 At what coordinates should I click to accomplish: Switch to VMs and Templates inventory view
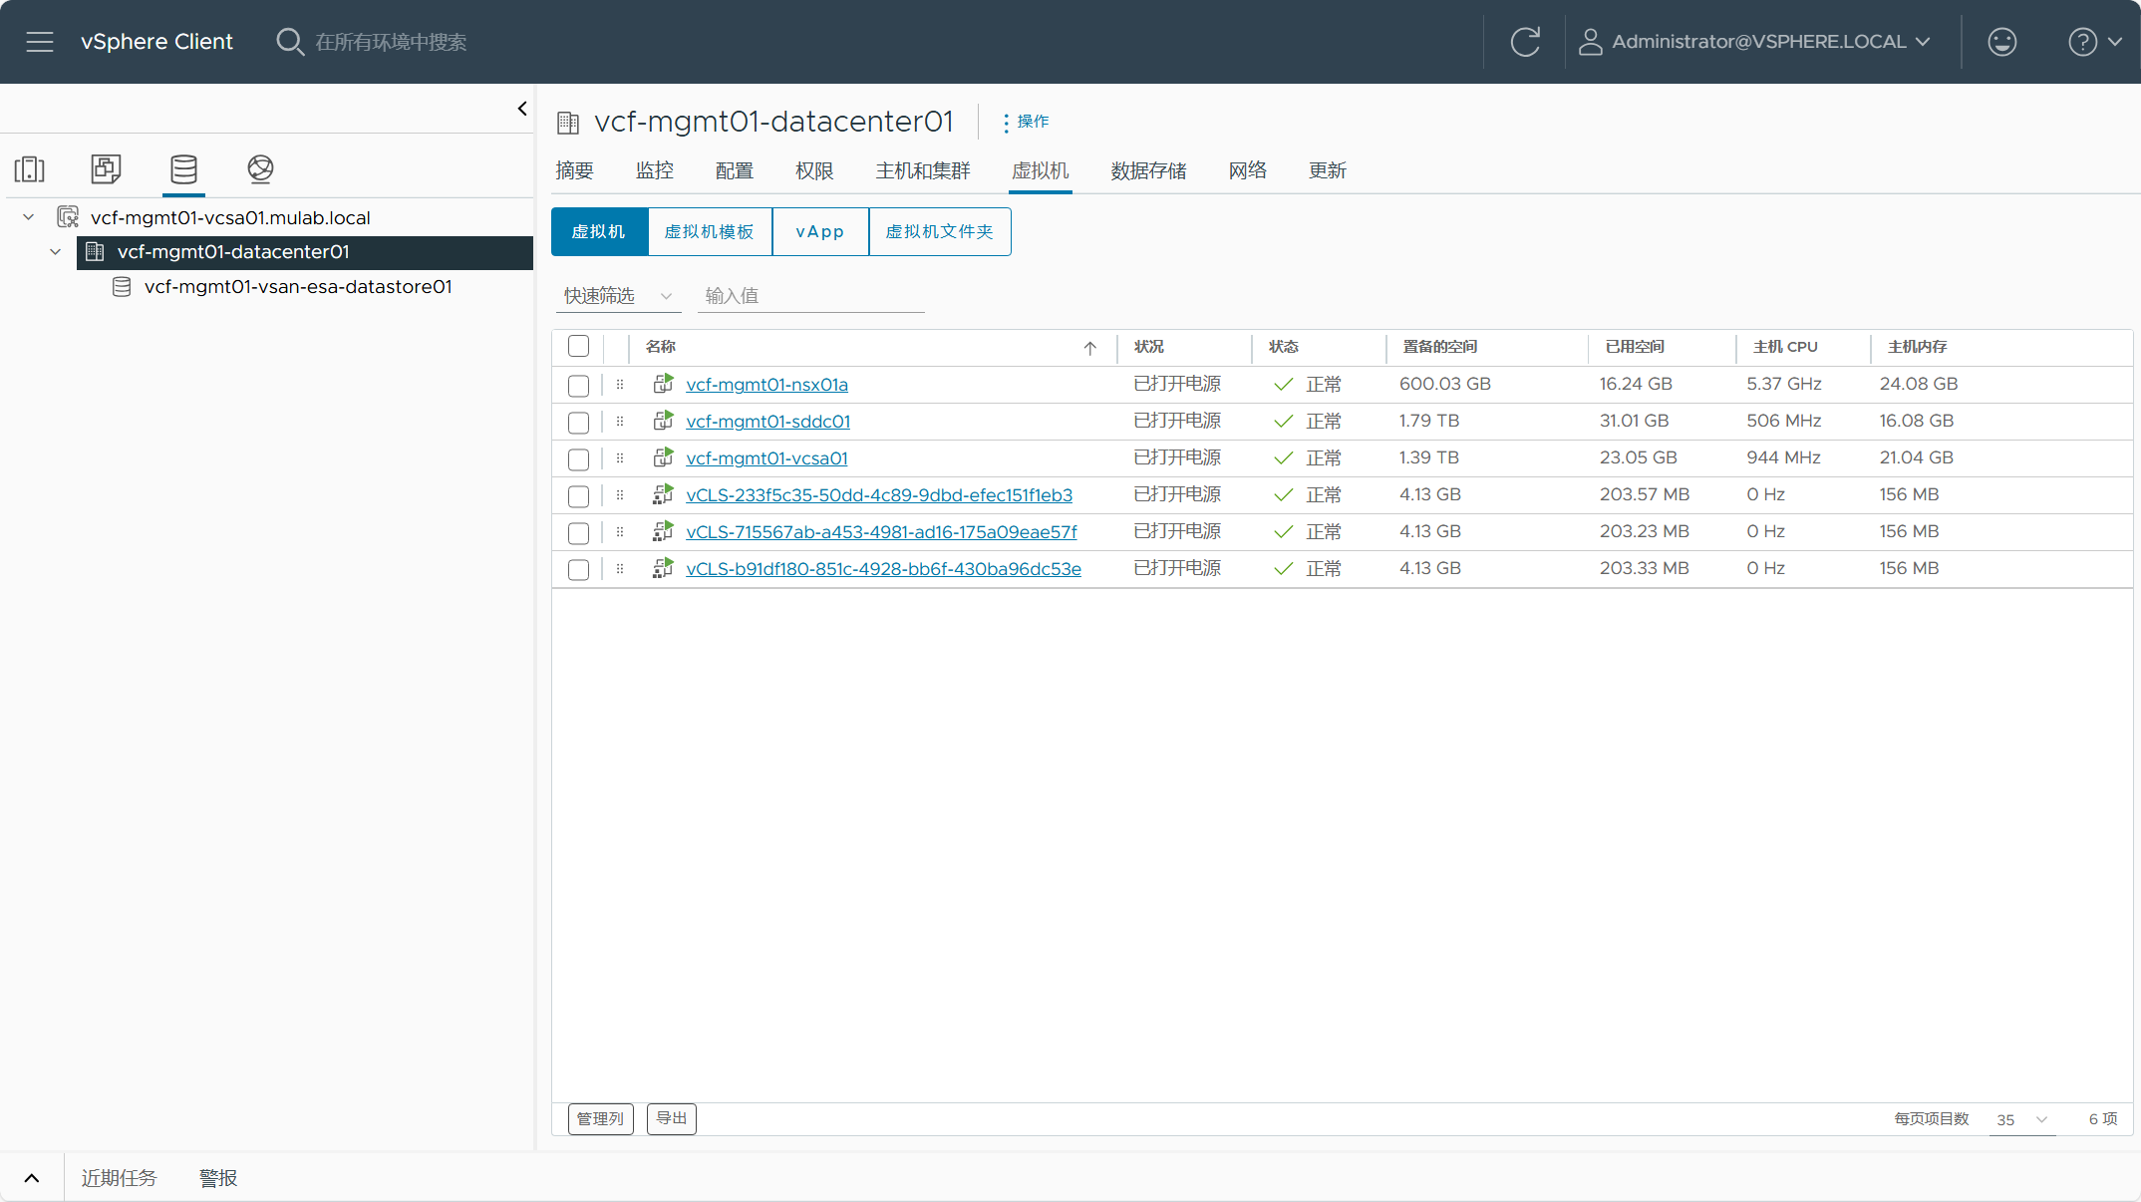pos(106,168)
